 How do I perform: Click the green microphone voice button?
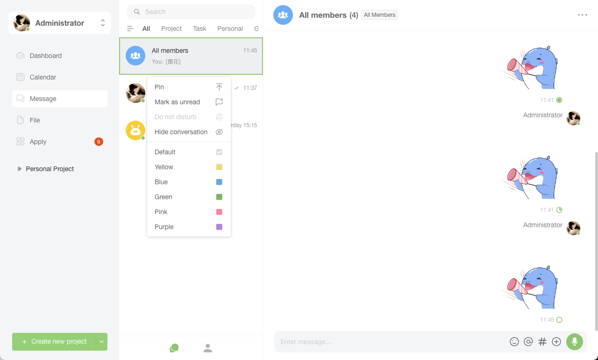click(575, 342)
